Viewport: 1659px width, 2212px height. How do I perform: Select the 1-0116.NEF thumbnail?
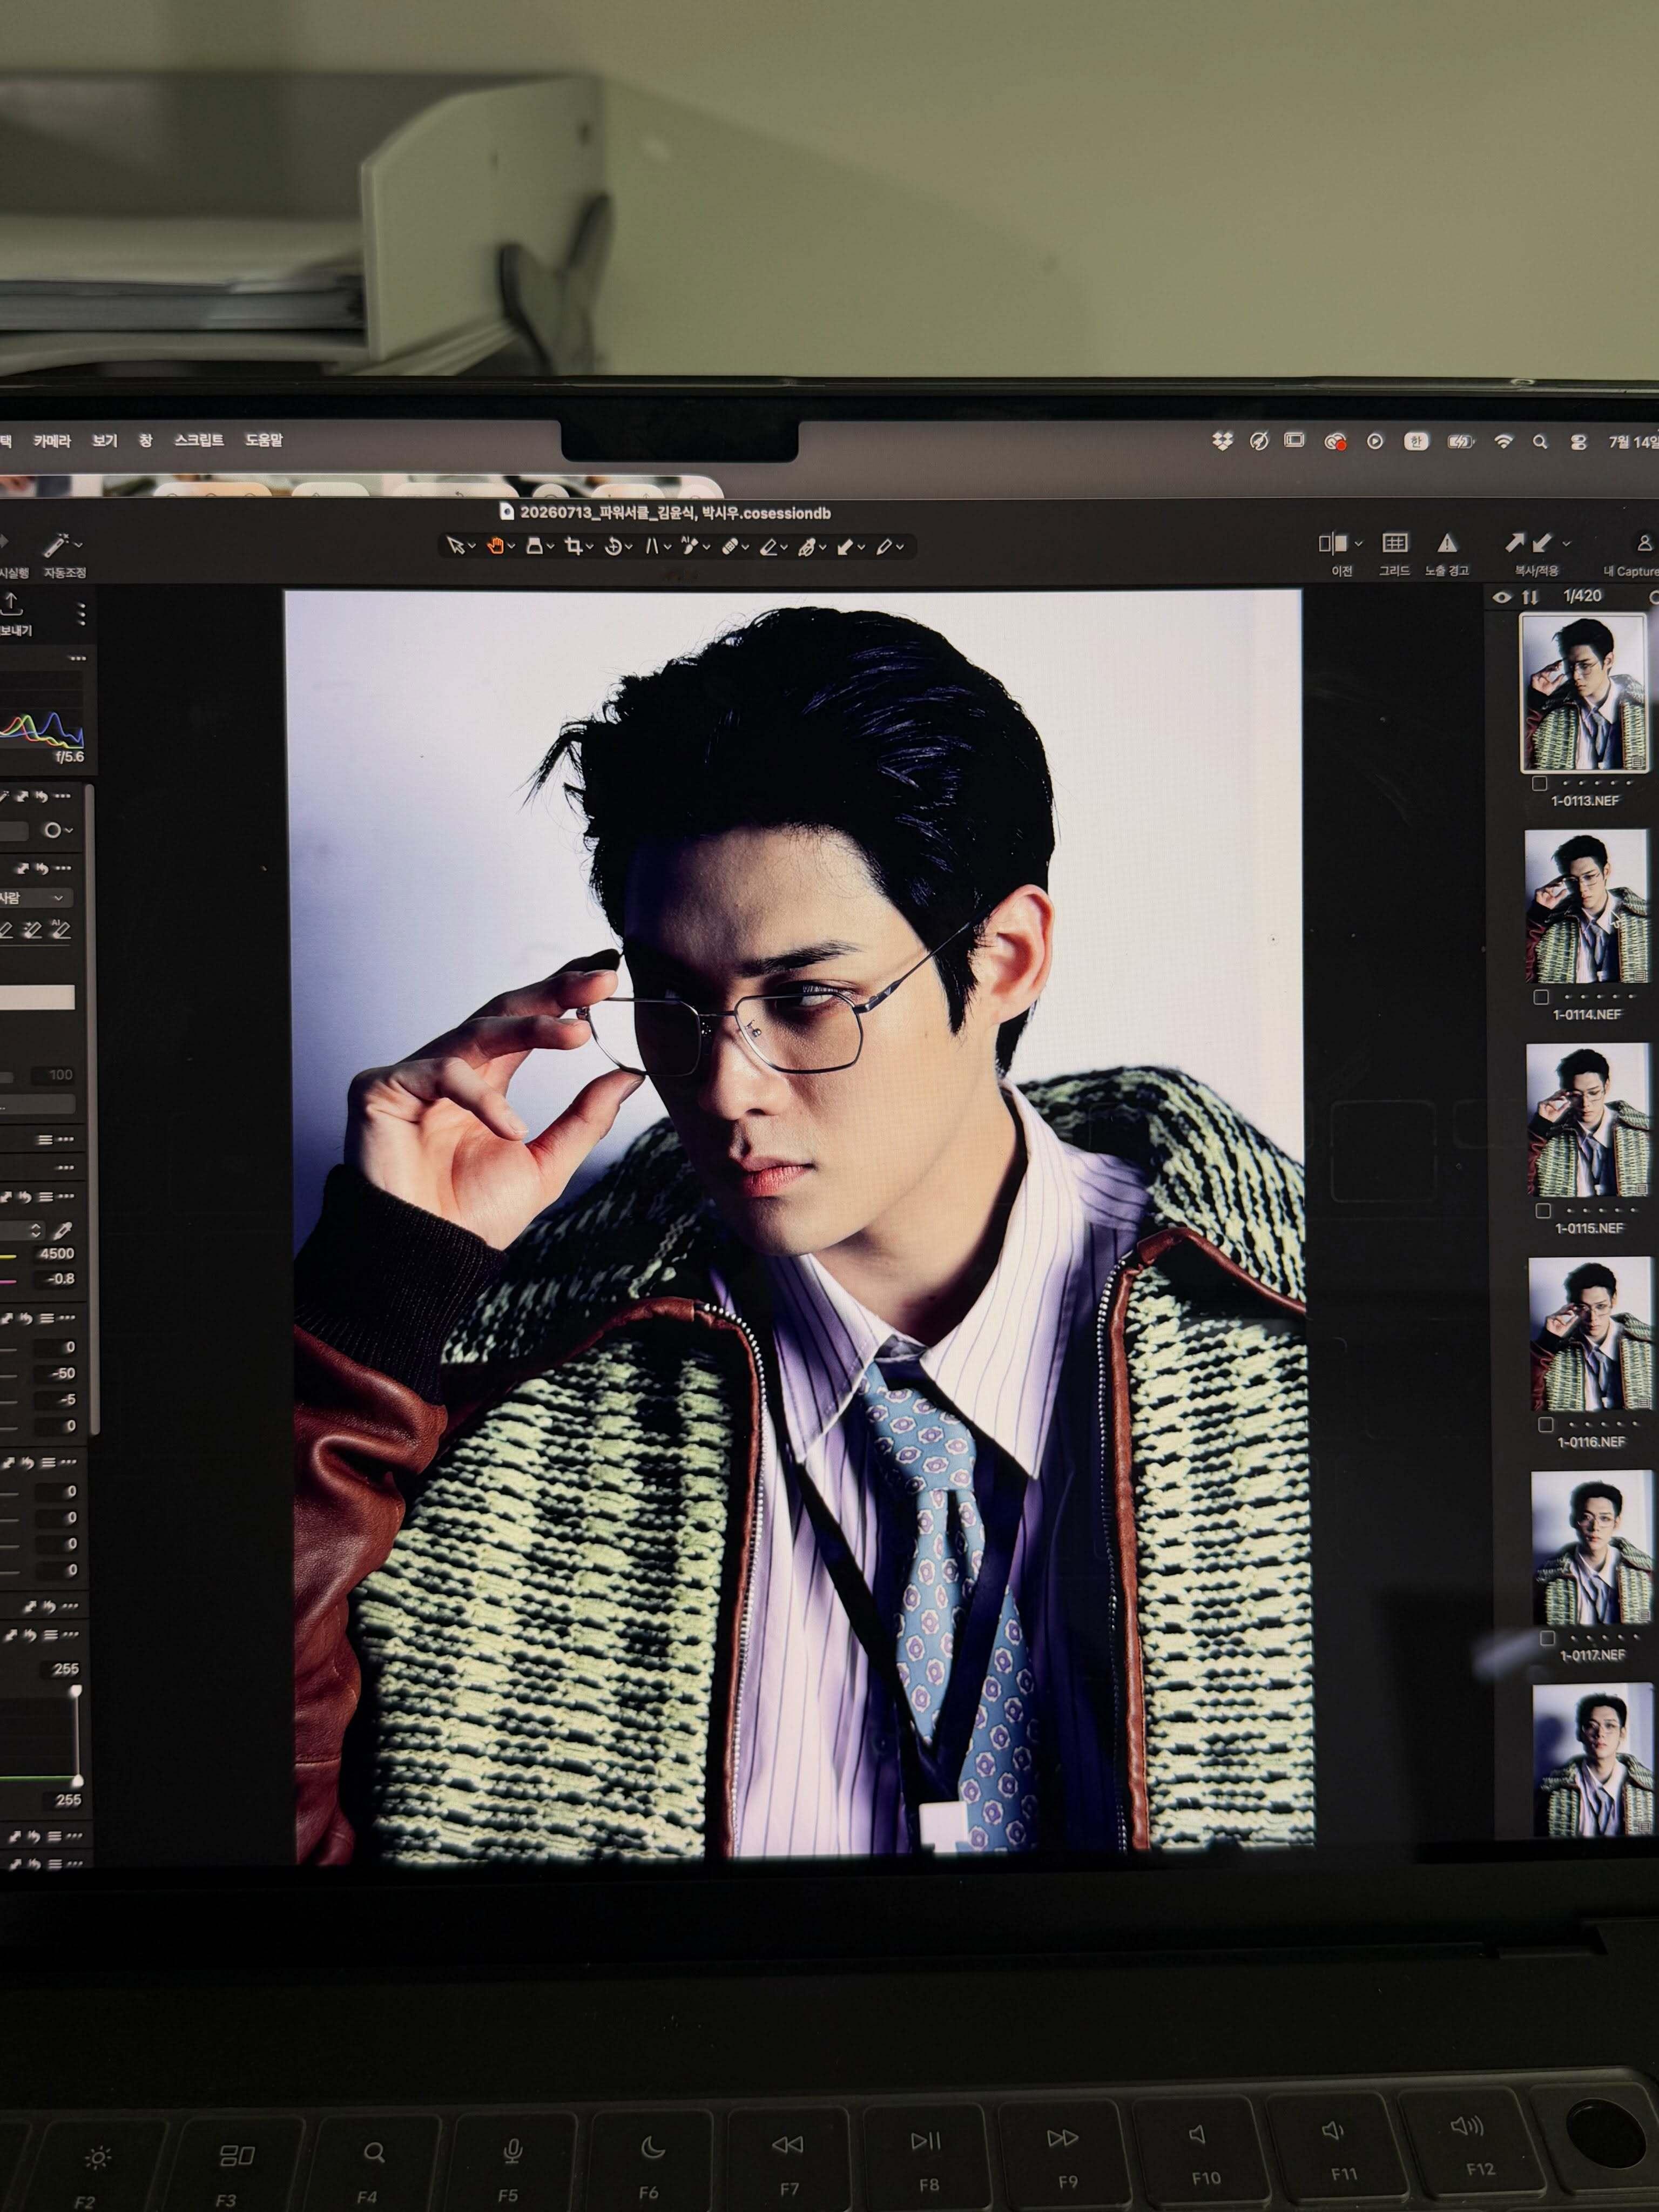click(x=1589, y=1334)
